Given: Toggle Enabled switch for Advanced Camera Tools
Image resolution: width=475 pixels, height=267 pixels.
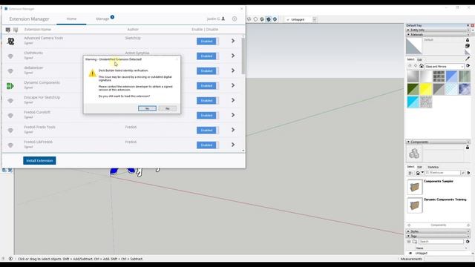Looking at the screenshot, I should [208, 42].
